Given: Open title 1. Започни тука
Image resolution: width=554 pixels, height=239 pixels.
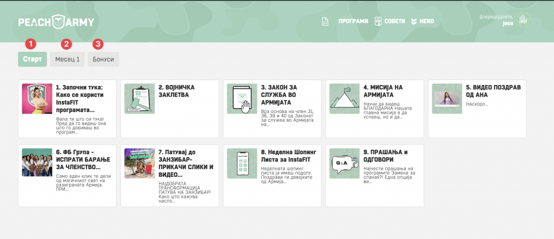Looking at the screenshot, I should click(81, 98).
